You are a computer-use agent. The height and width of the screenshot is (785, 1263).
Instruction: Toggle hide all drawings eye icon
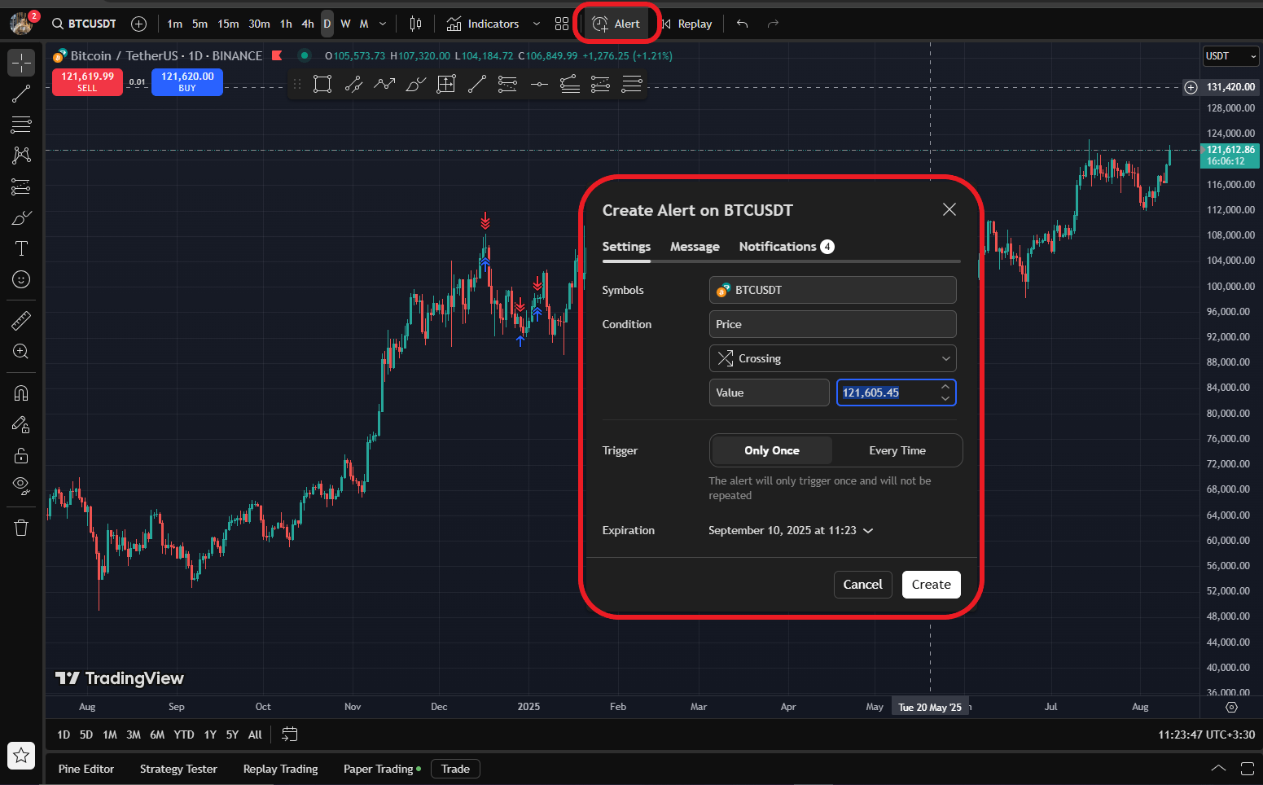point(21,486)
